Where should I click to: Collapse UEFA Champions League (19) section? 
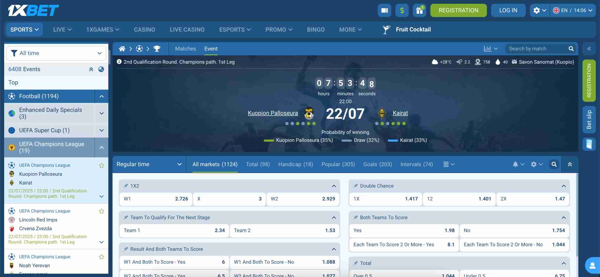pyautogui.click(x=102, y=147)
